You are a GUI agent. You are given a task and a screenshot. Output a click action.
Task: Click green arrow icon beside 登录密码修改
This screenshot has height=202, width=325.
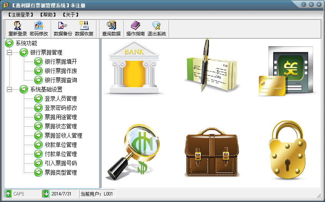38,107
